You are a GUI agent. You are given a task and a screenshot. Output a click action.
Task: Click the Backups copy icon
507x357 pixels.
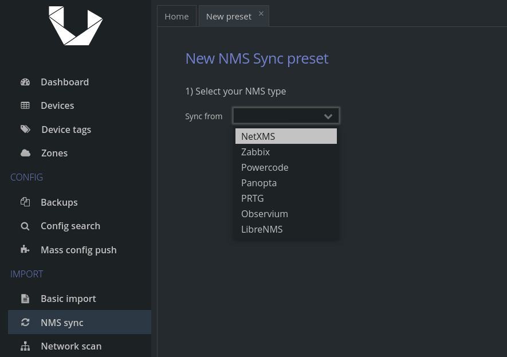(x=25, y=202)
